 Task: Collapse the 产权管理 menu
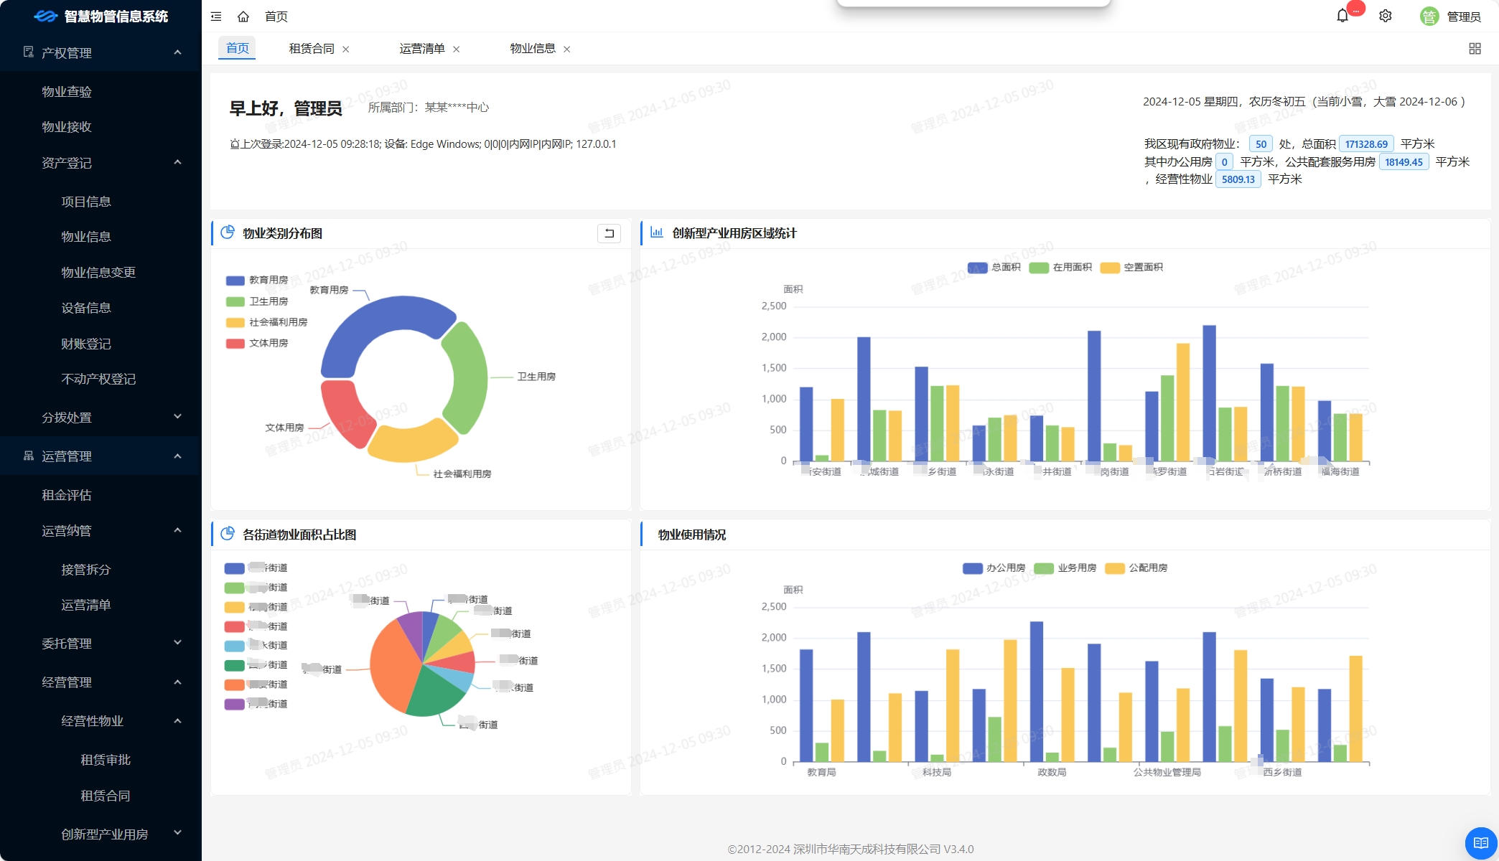pos(101,52)
